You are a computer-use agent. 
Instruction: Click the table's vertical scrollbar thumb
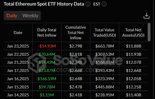(x=149, y=32)
